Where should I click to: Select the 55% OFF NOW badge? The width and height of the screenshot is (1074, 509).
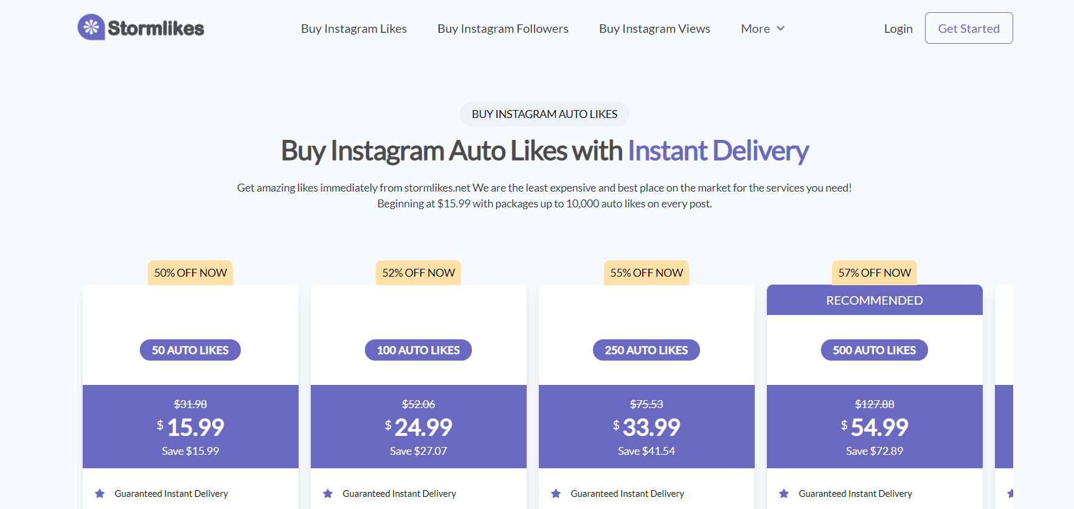point(646,272)
